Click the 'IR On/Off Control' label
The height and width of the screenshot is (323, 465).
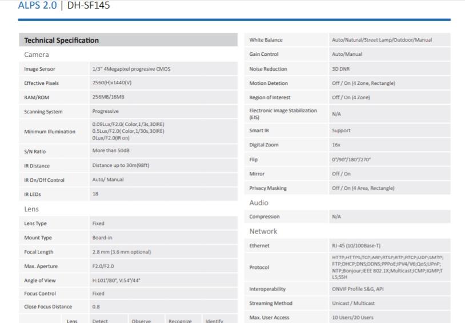44,180
